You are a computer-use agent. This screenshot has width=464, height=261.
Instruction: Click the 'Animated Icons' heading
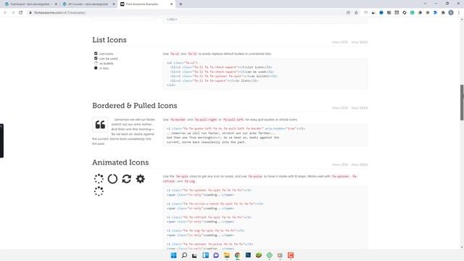point(120,162)
